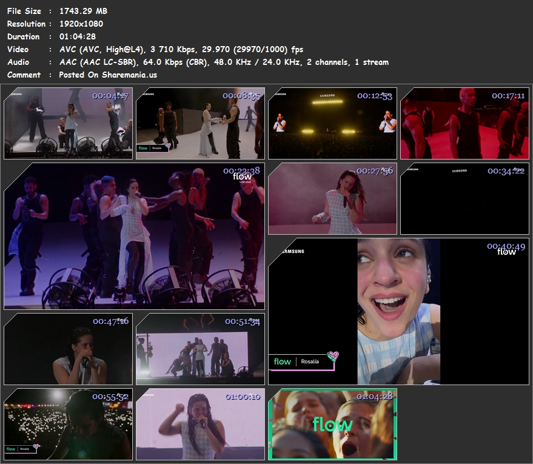Click the comment Posted On Sharemania.us
533x464 pixels.
pyautogui.click(x=108, y=75)
